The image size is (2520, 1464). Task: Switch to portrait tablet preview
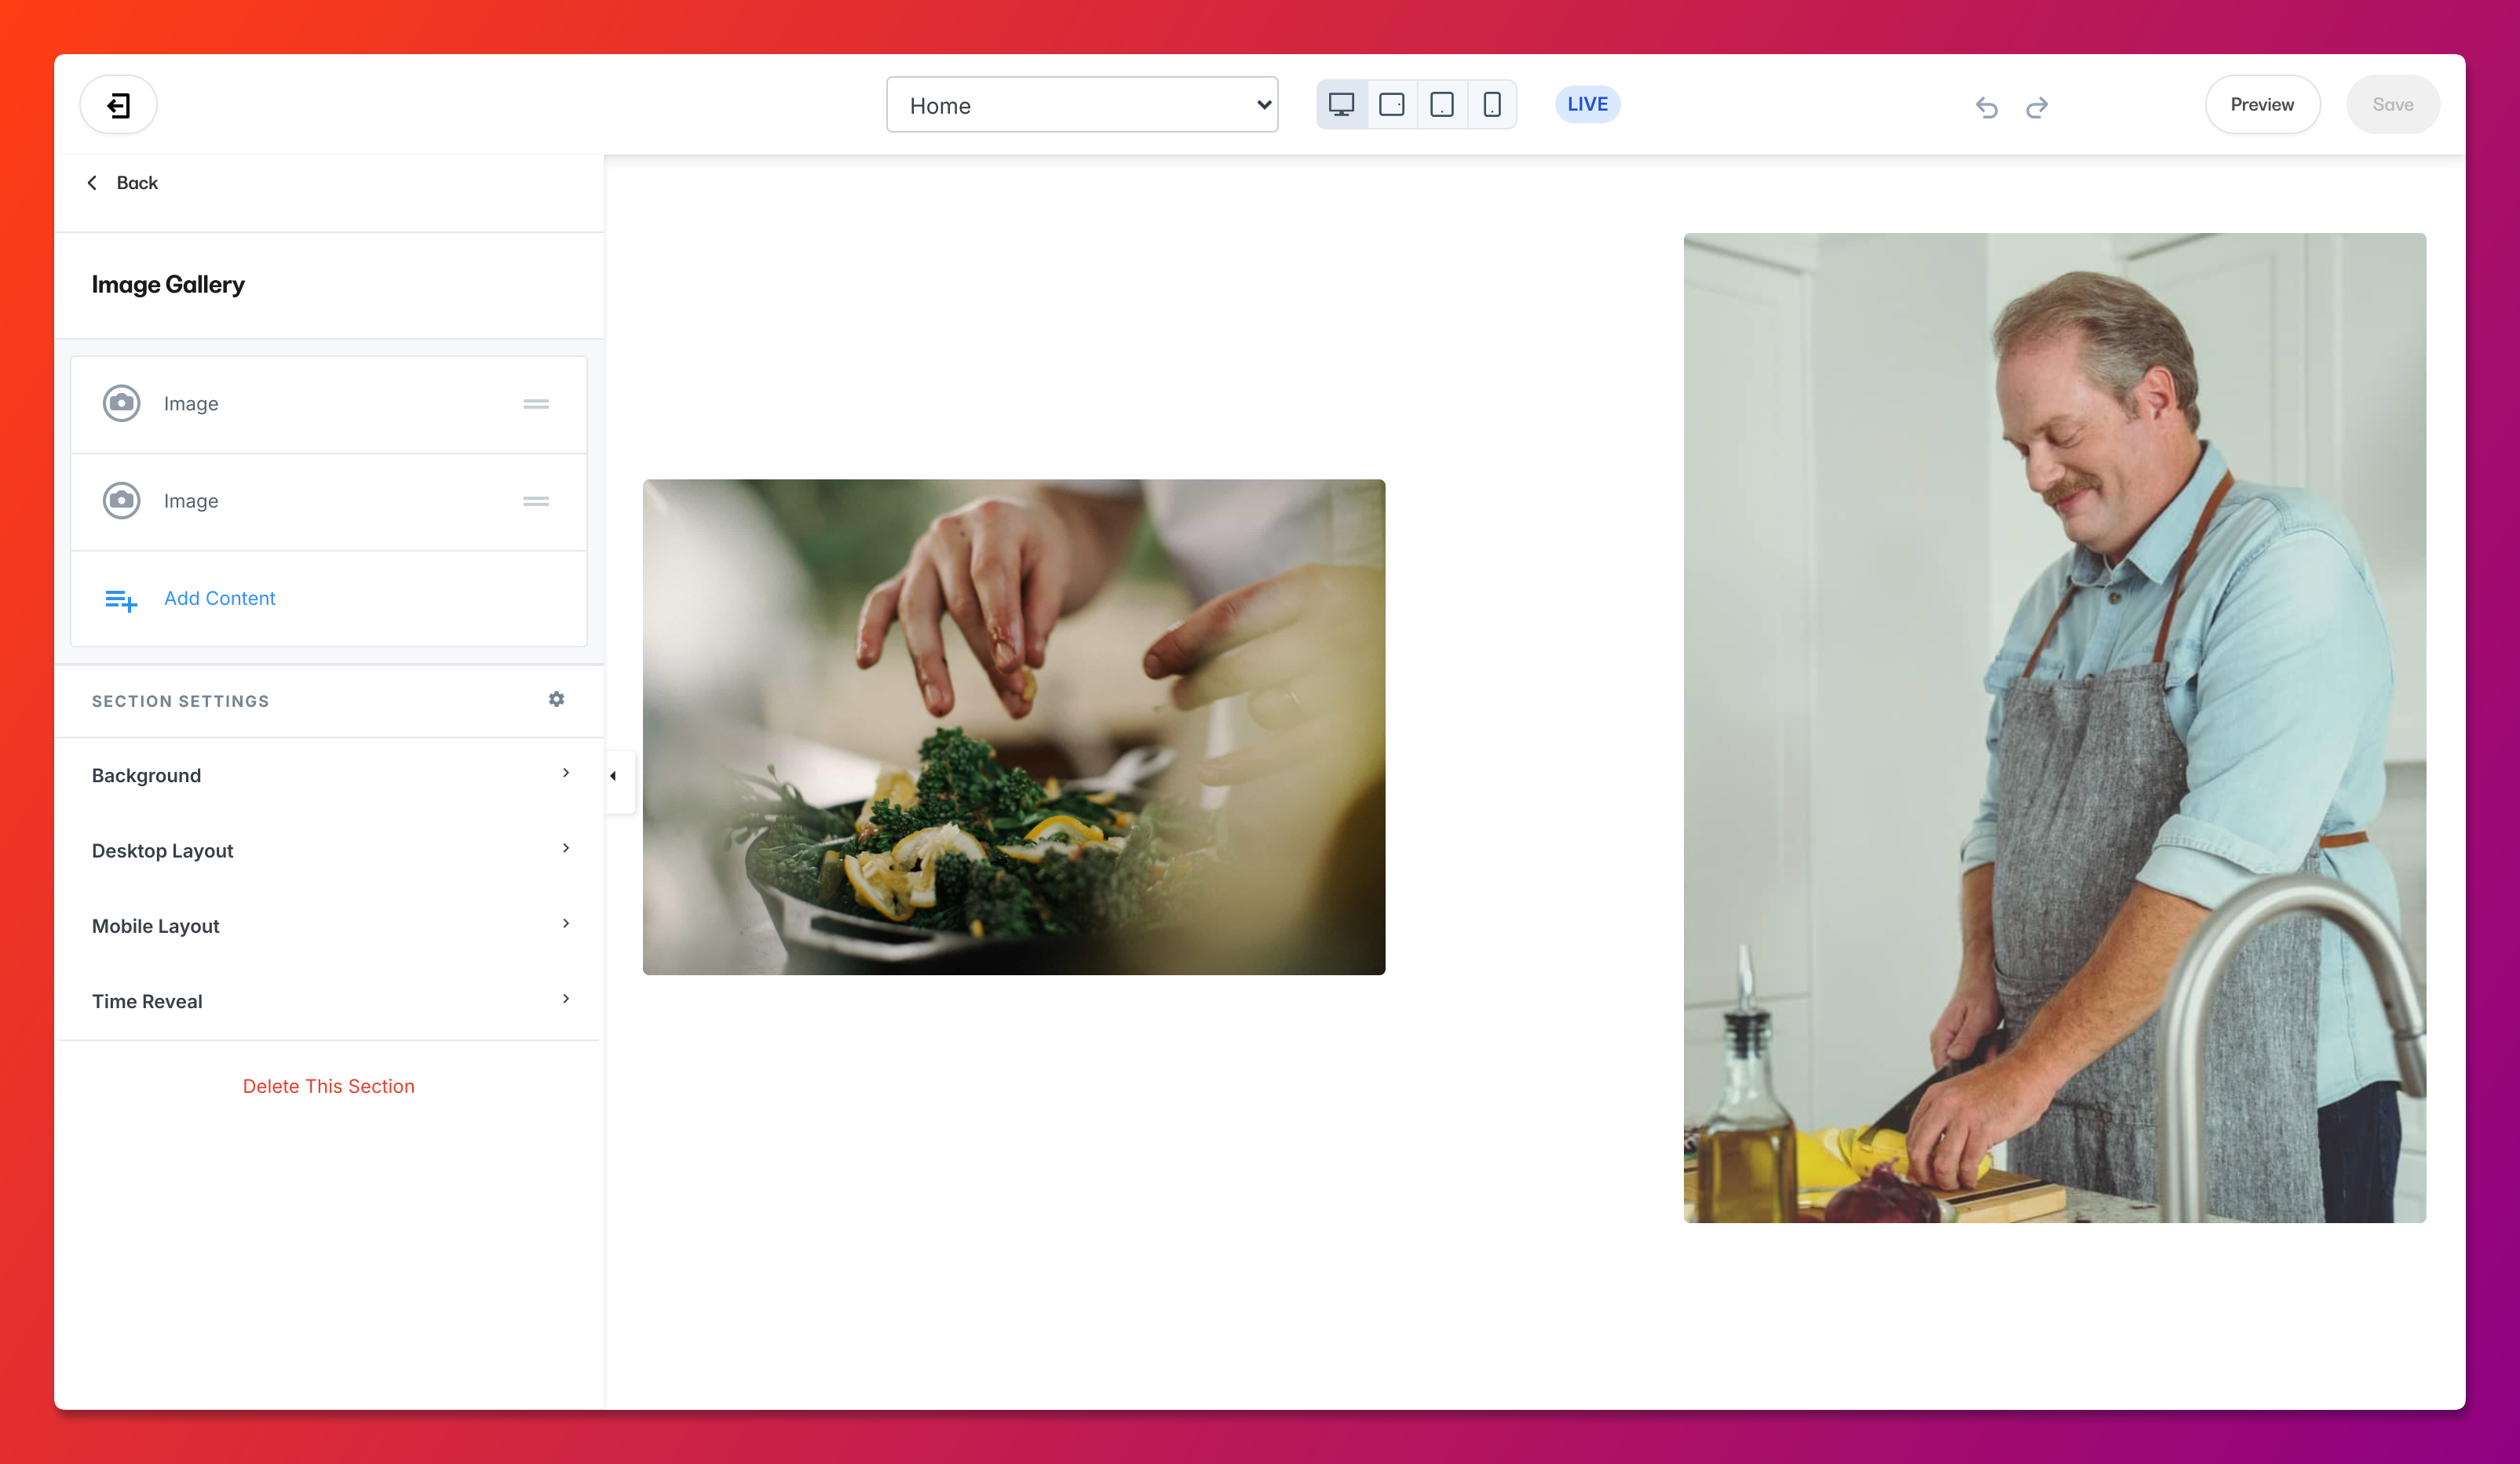[1441, 105]
